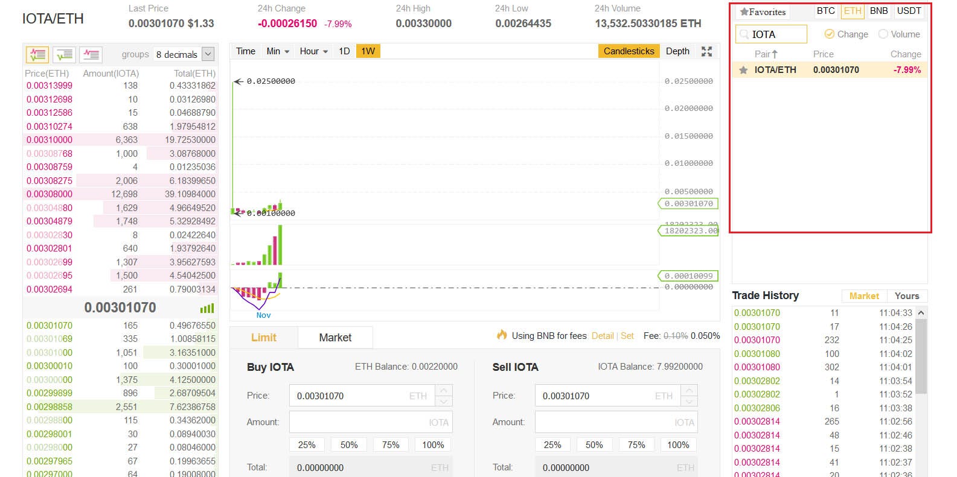This screenshot has width=957, height=477.
Task: Select the Change display option
Action: (846, 34)
